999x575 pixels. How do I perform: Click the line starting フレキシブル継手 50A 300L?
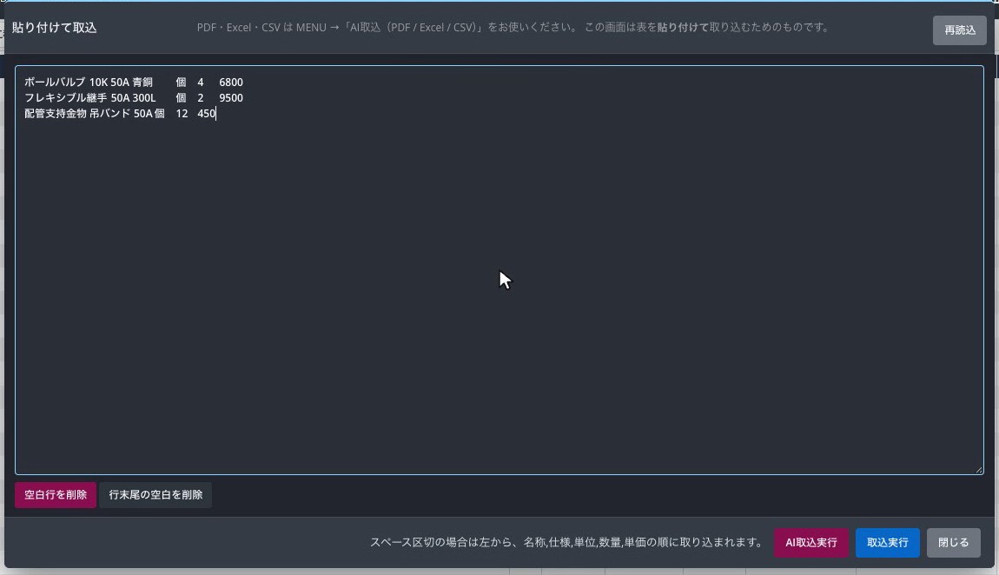pos(133,98)
